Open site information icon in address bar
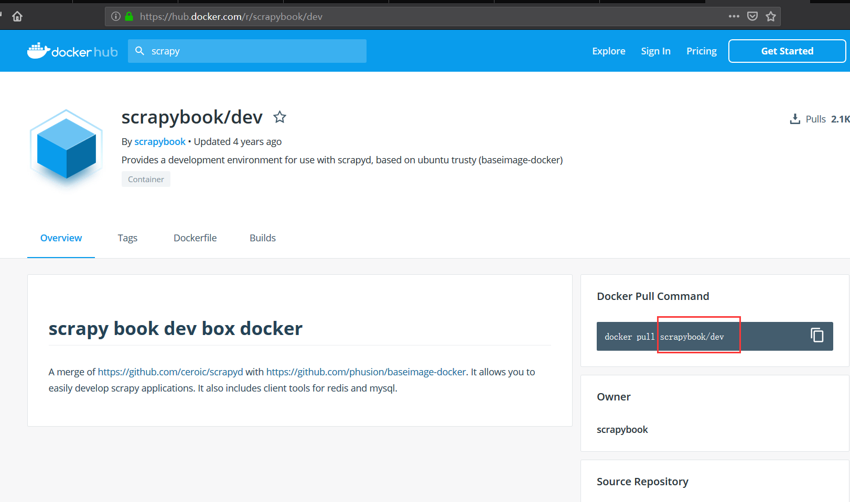This screenshot has width=850, height=502. click(116, 17)
